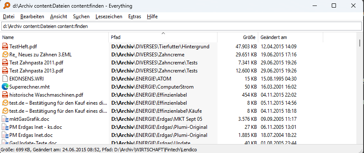Sort by the Geändert am column header

(x=291, y=37)
